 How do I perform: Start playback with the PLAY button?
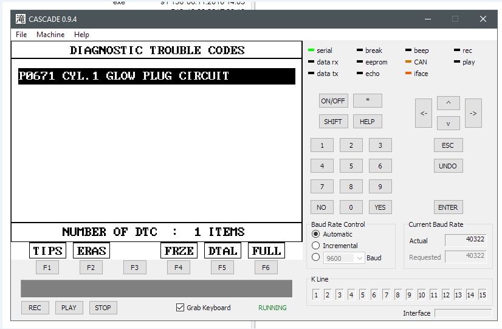[69, 308]
